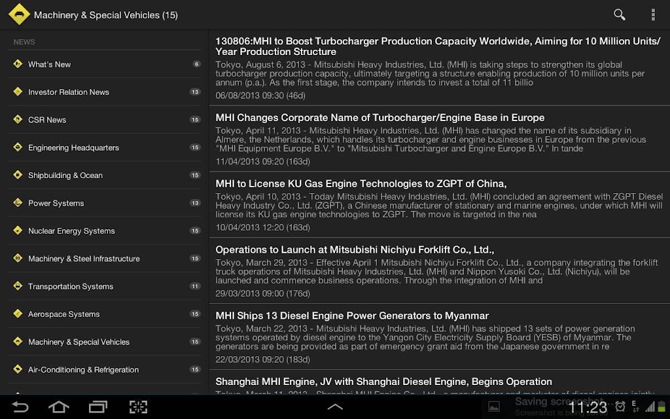Tap the Android back button
670x419 pixels.
(20, 407)
